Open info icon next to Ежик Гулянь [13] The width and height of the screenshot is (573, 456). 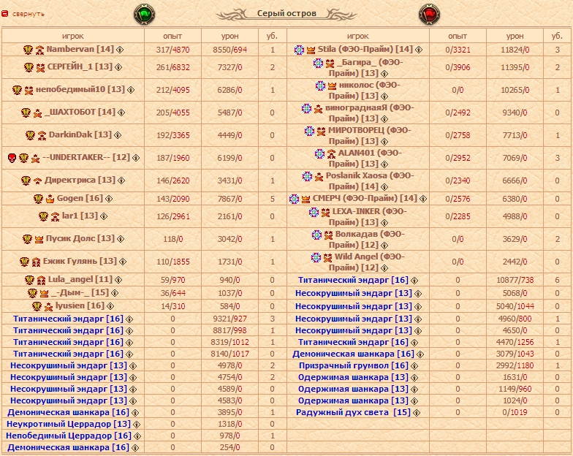coord(123,262)
